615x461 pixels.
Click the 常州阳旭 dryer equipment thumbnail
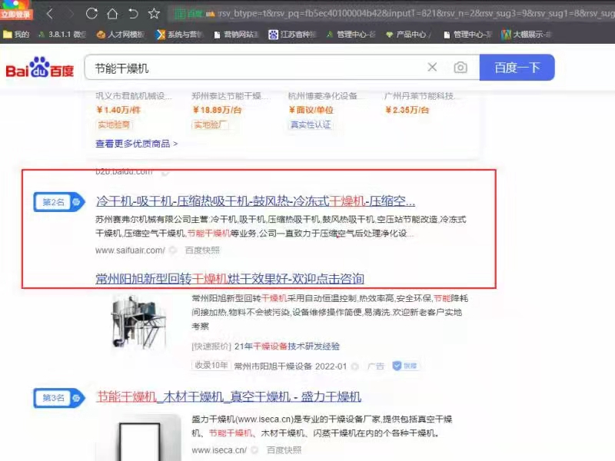pyautogui.click(x=139, y=321)
